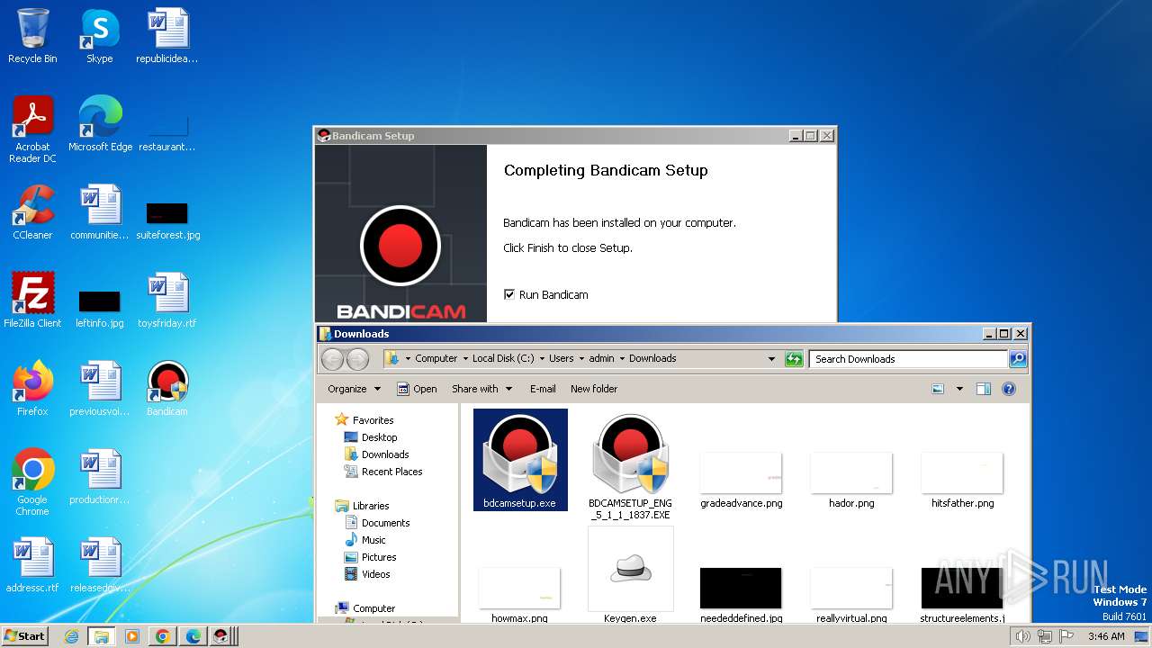Select BDCAMSETUP_ENG_5_1_1_1837.EXE file
This screenshot has width=1152, height=648.
click(x=630, y=466)
